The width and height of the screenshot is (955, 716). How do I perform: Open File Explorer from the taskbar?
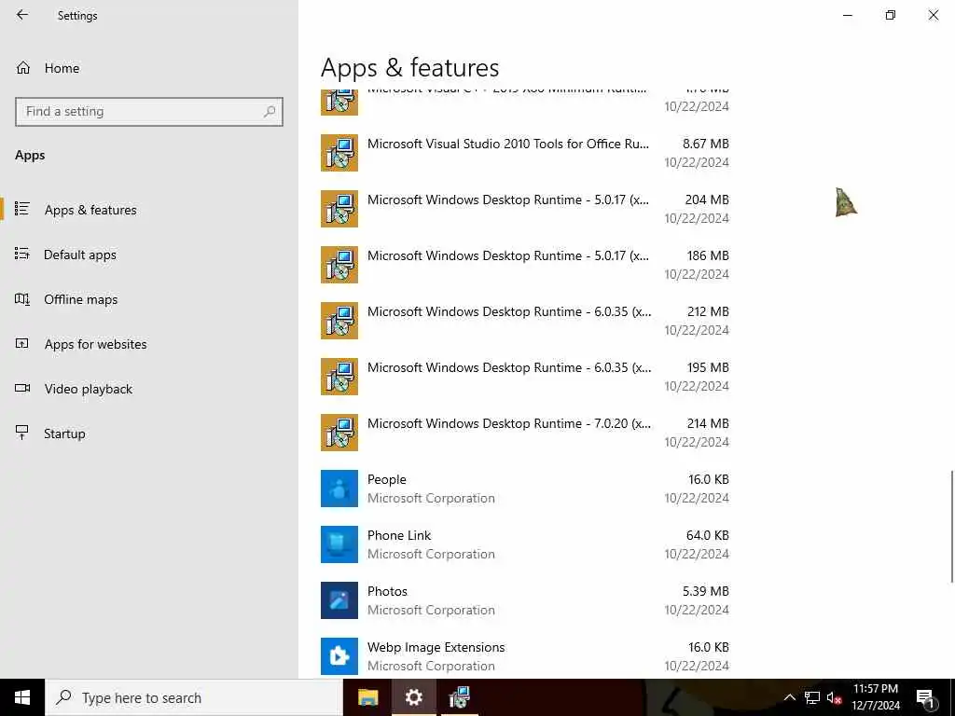367,697
